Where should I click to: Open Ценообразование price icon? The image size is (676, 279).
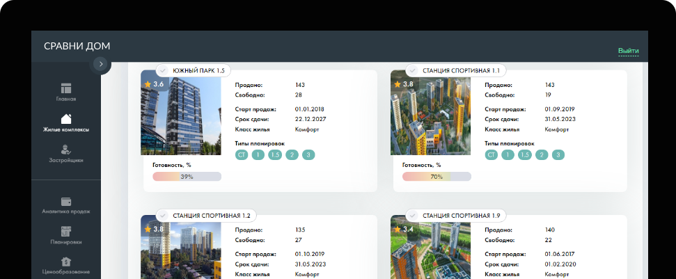tap(66, 262)
